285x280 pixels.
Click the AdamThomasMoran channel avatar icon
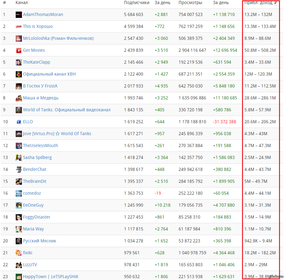[19, 14]
